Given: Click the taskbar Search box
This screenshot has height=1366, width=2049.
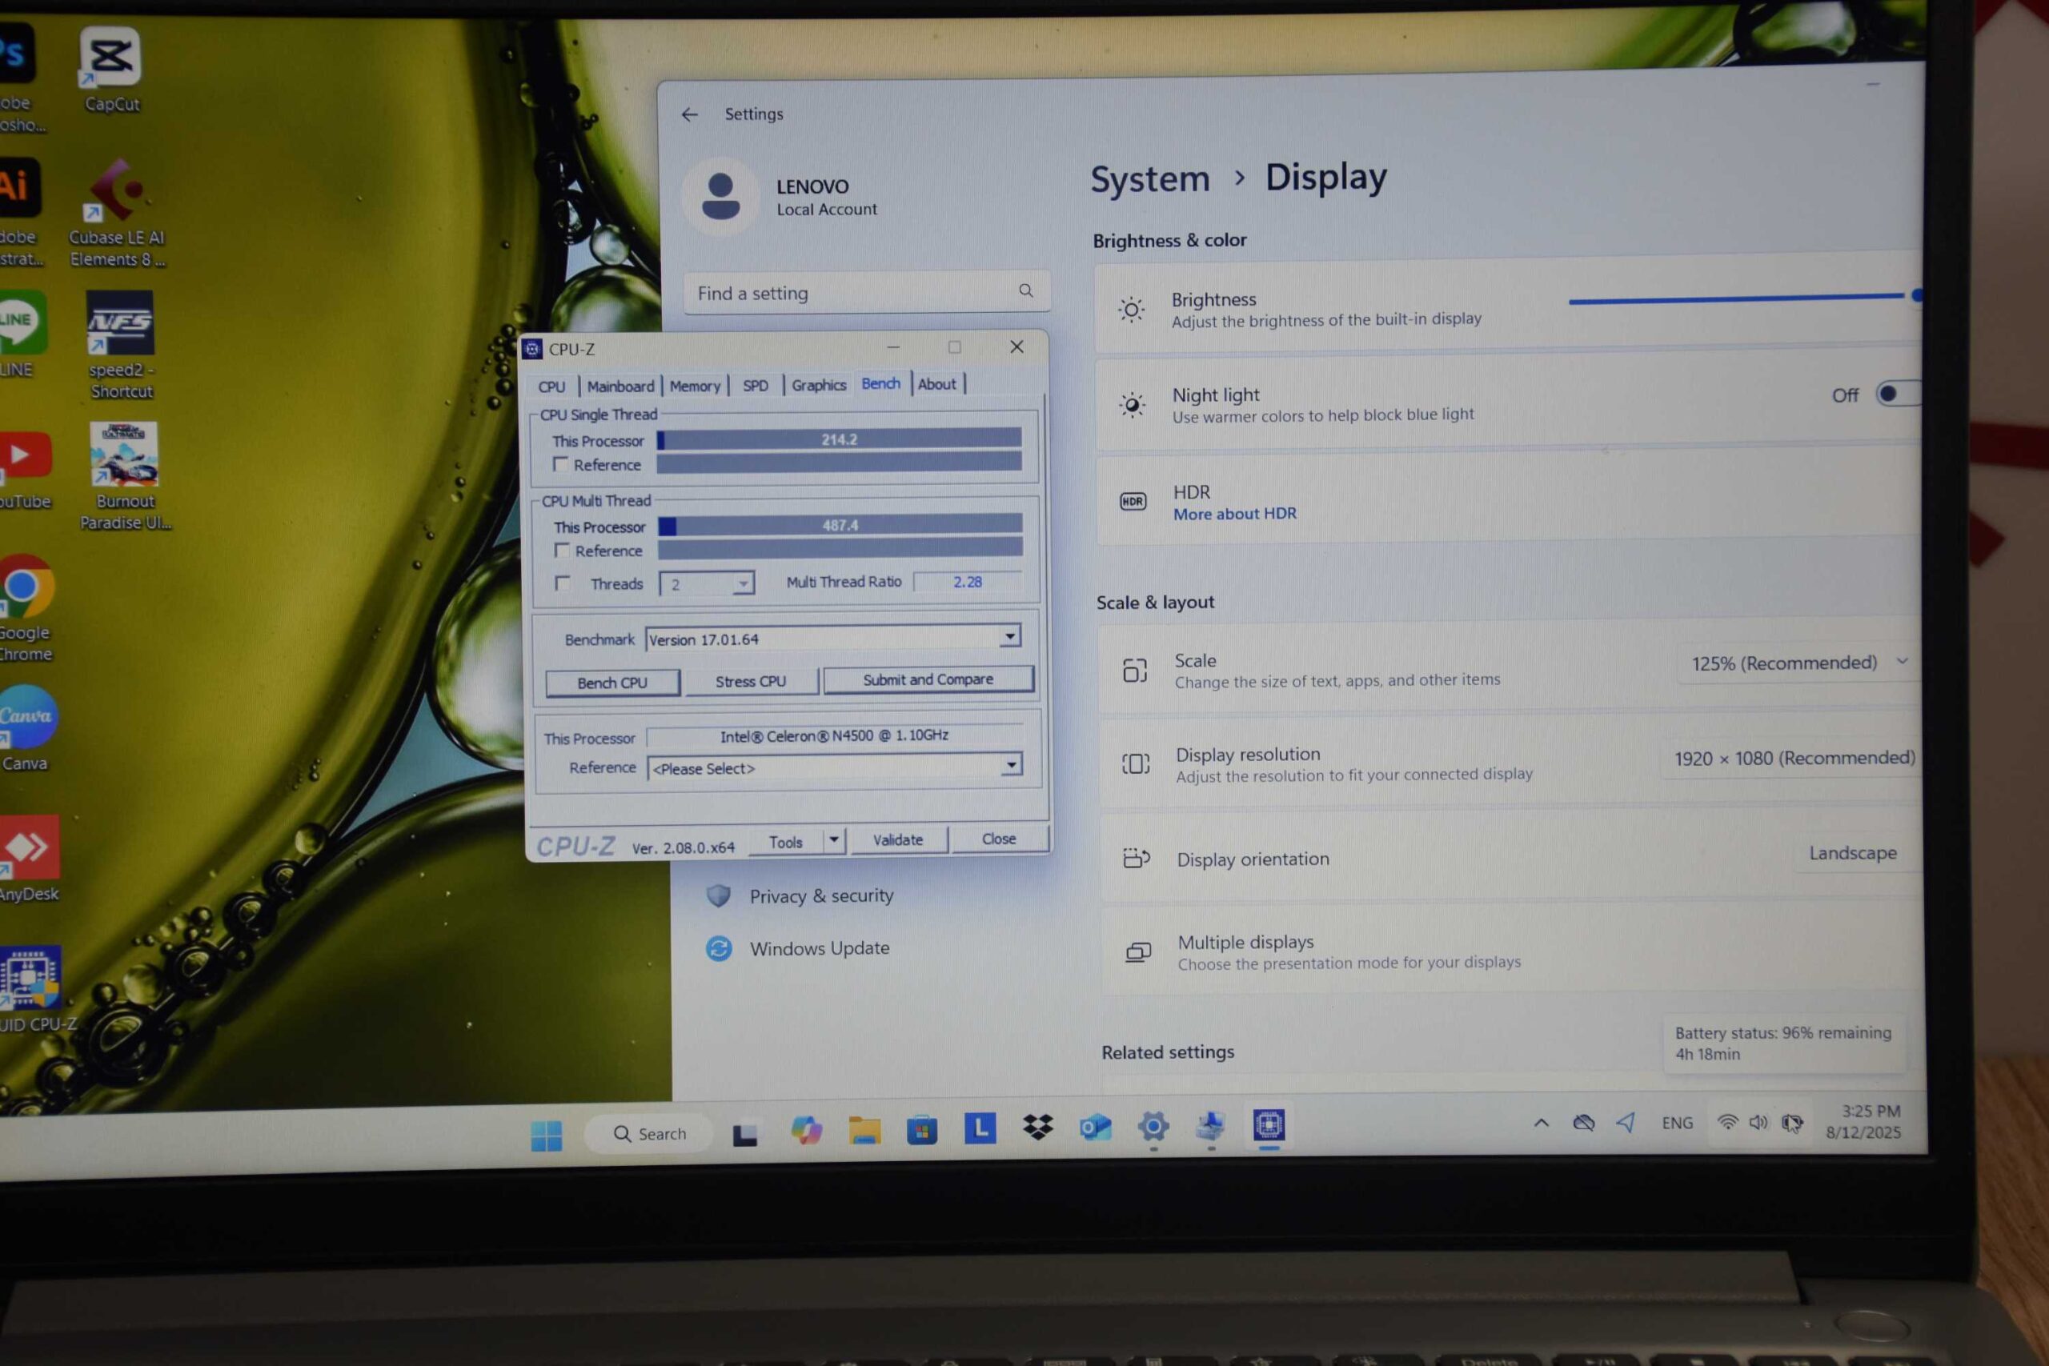Looking at the screenshot, I should click(650, 1133).
